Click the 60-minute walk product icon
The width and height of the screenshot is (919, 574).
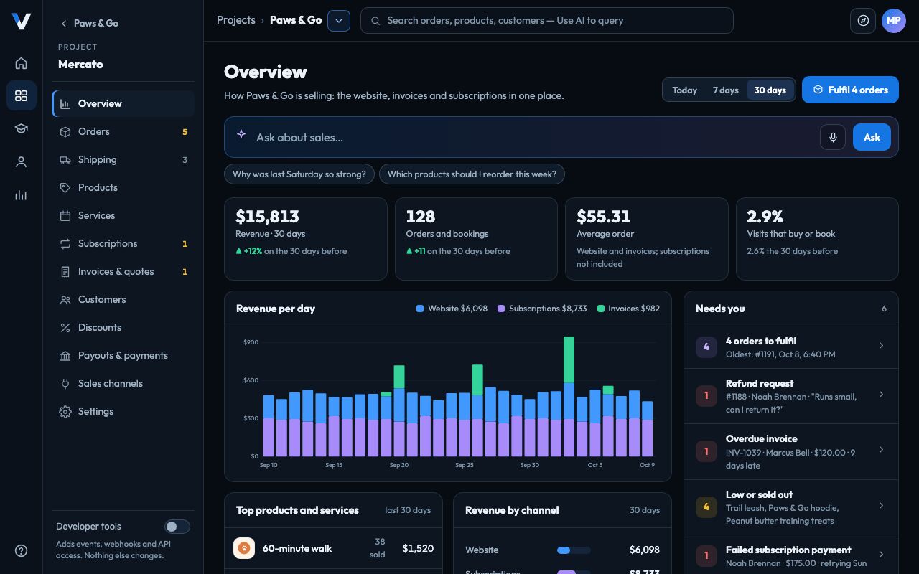tap(244, 548)
